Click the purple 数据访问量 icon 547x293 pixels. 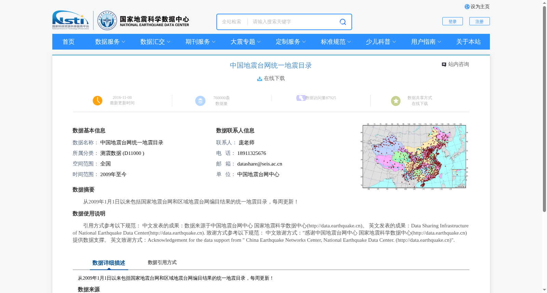tap(301, 98)
